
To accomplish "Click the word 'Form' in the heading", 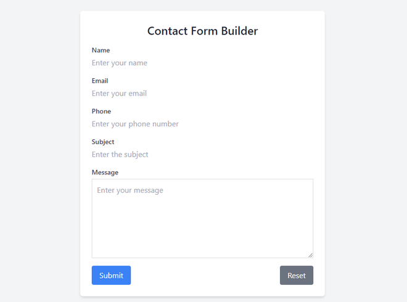I will click(206, 31).
